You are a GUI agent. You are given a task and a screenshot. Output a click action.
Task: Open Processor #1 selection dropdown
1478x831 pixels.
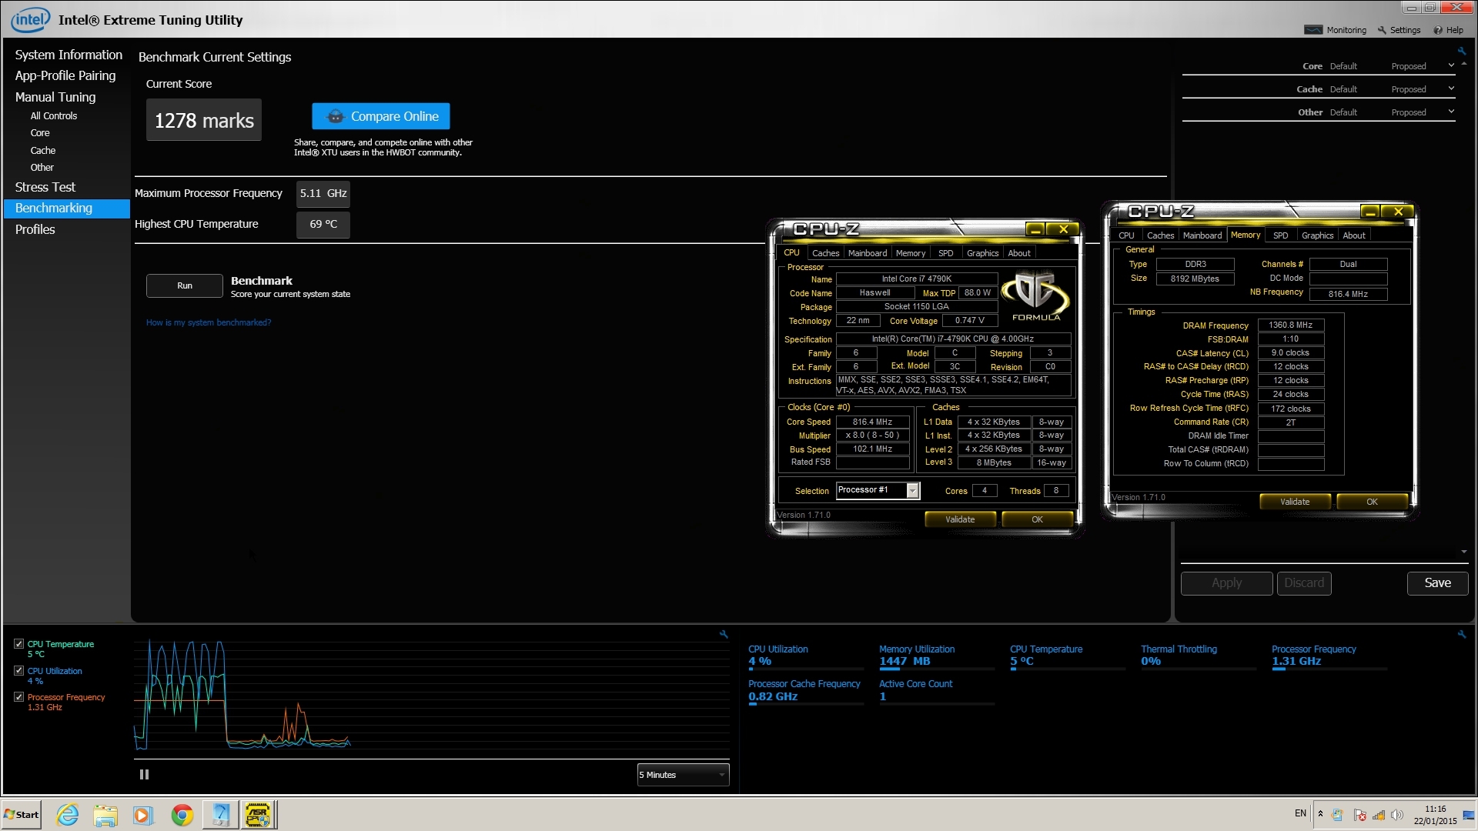click(x=878, y=490)
